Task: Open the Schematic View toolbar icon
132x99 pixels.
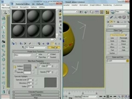Action: tap(102, 12)
